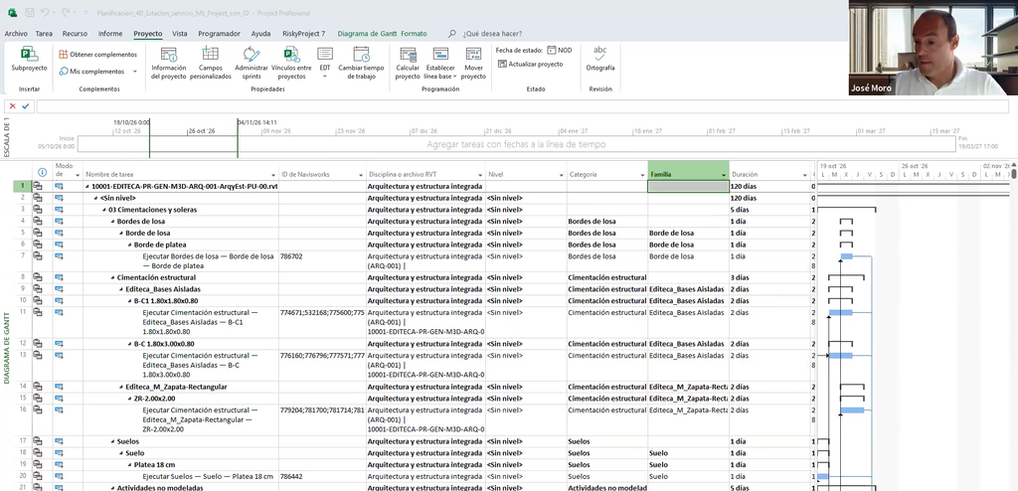Collapse Editeca_Bases Aisladas group in row 9
Viewport: 1018px width, 491px height.
[122, 289]
